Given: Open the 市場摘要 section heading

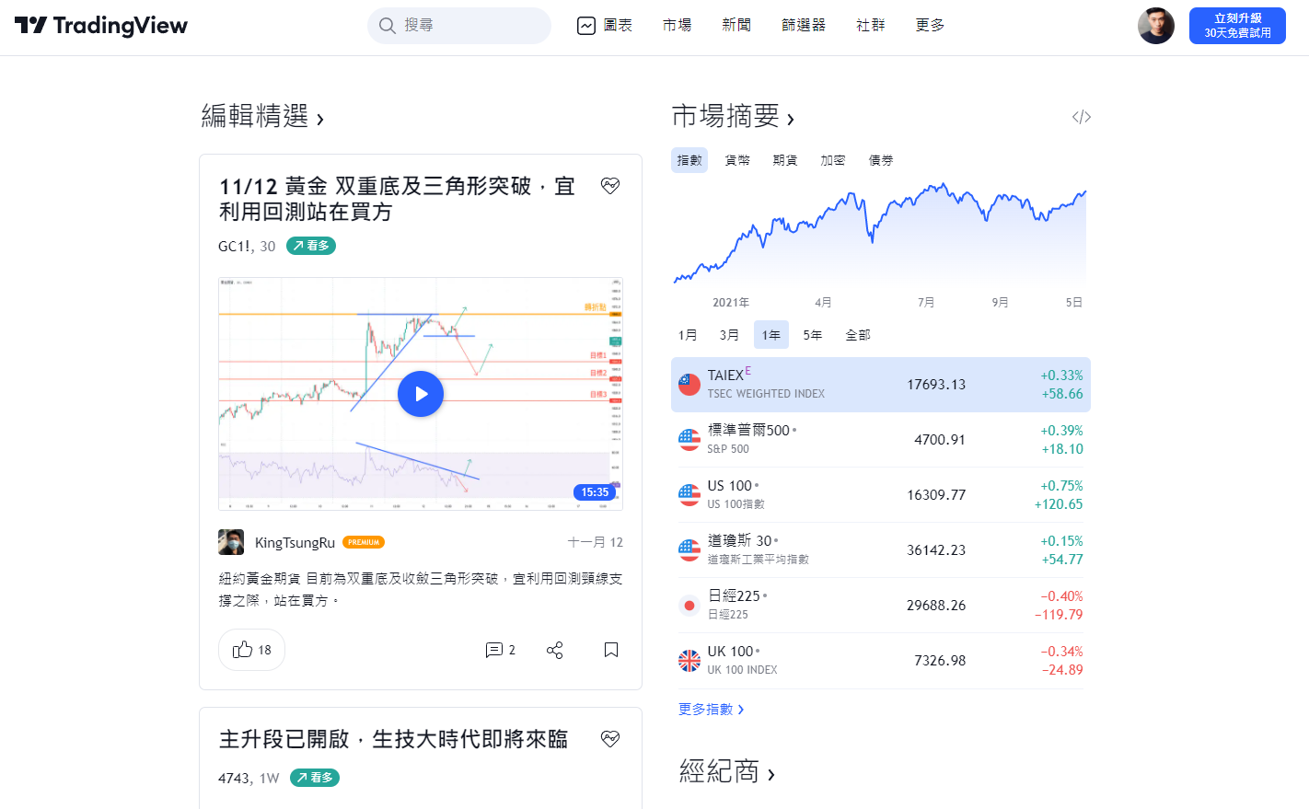Looking at the screenshot, I should click(733, 116).
